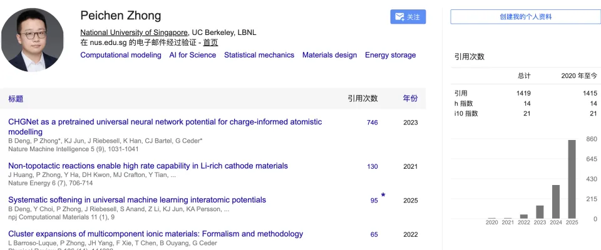Screen dimensions: 601x250
Task: Open citation count 746 for CHGNet
Action: (372, 122)
